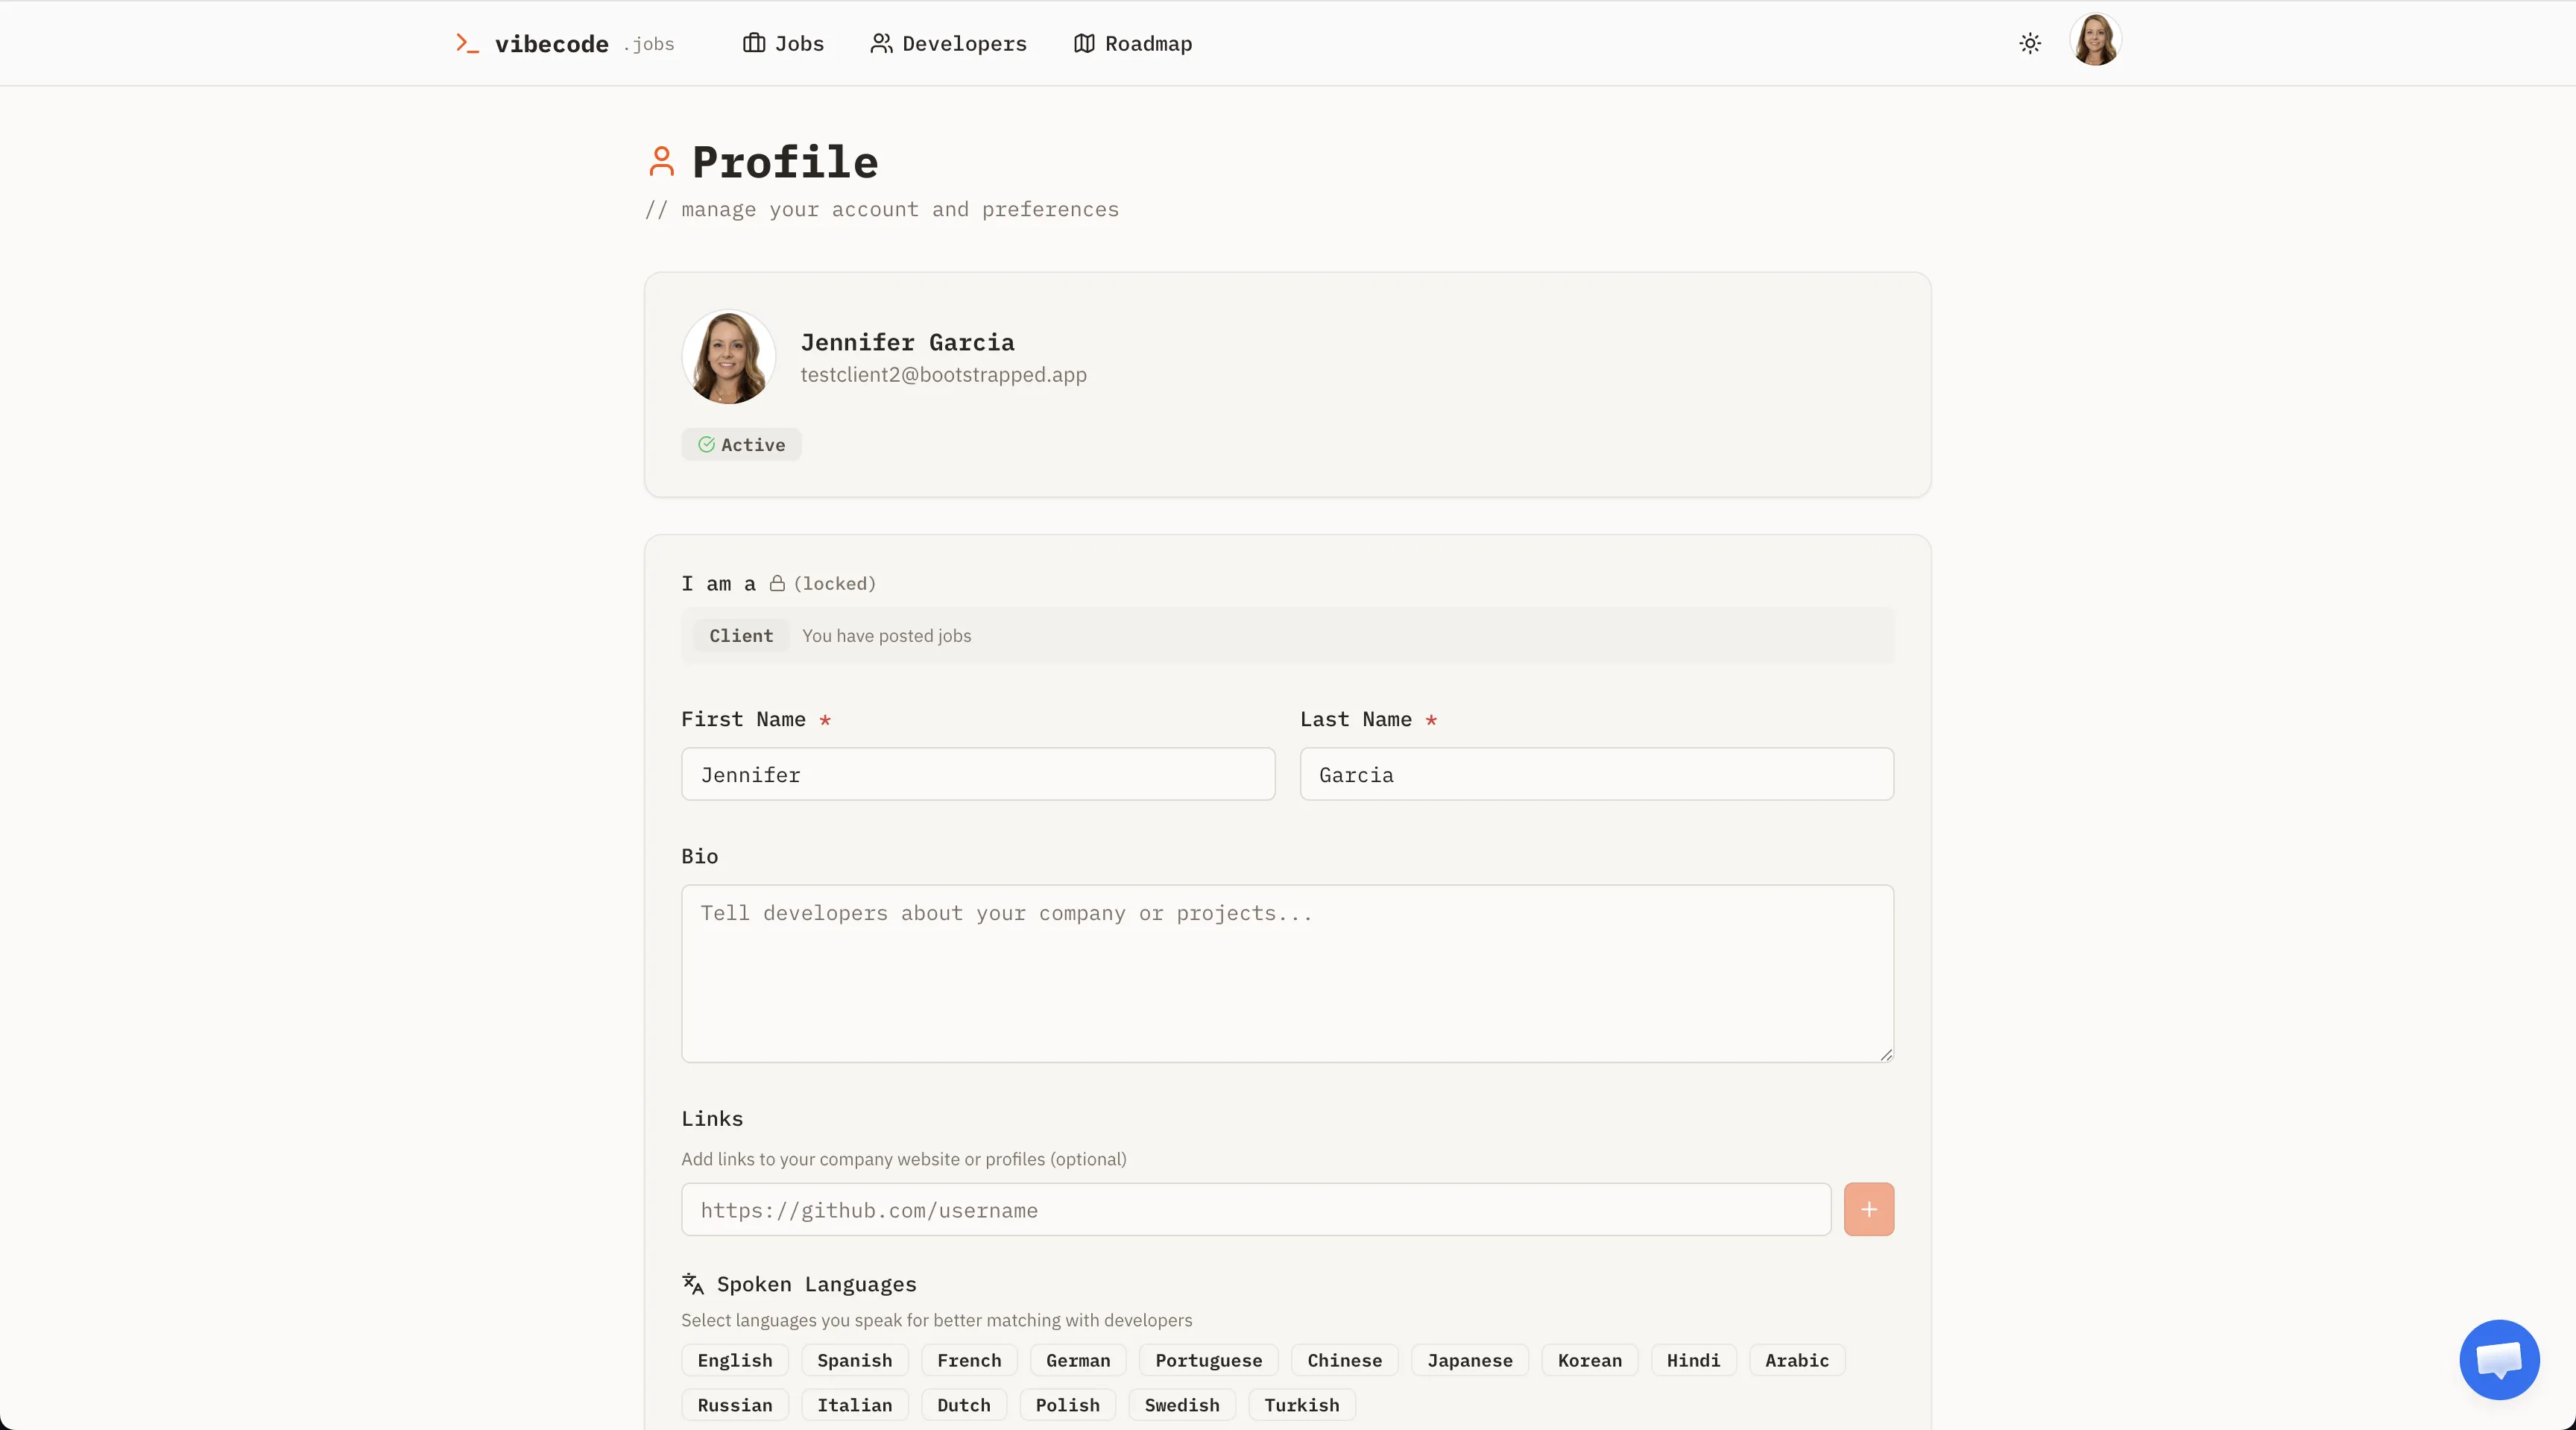Viewport: 2576px width, 1430px height.
Task: Open the Jobs navigation item
Action: pyautogui.click(x=783, y=43)
